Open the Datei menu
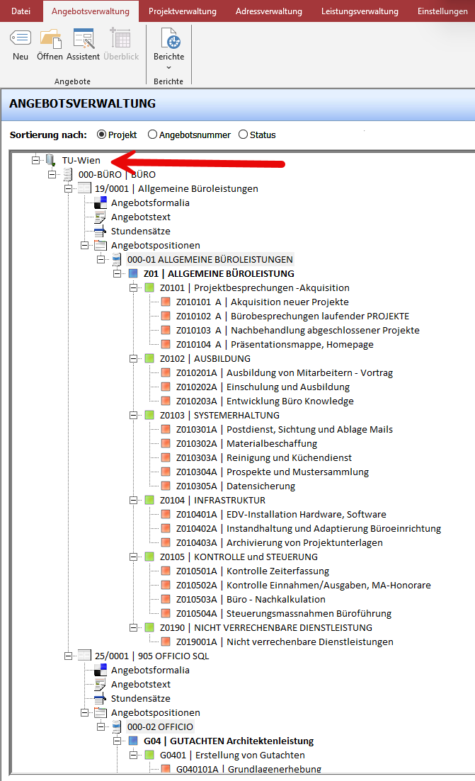This screenshot has width=475, height=781. pyautogui.click(x=21, y=11)
